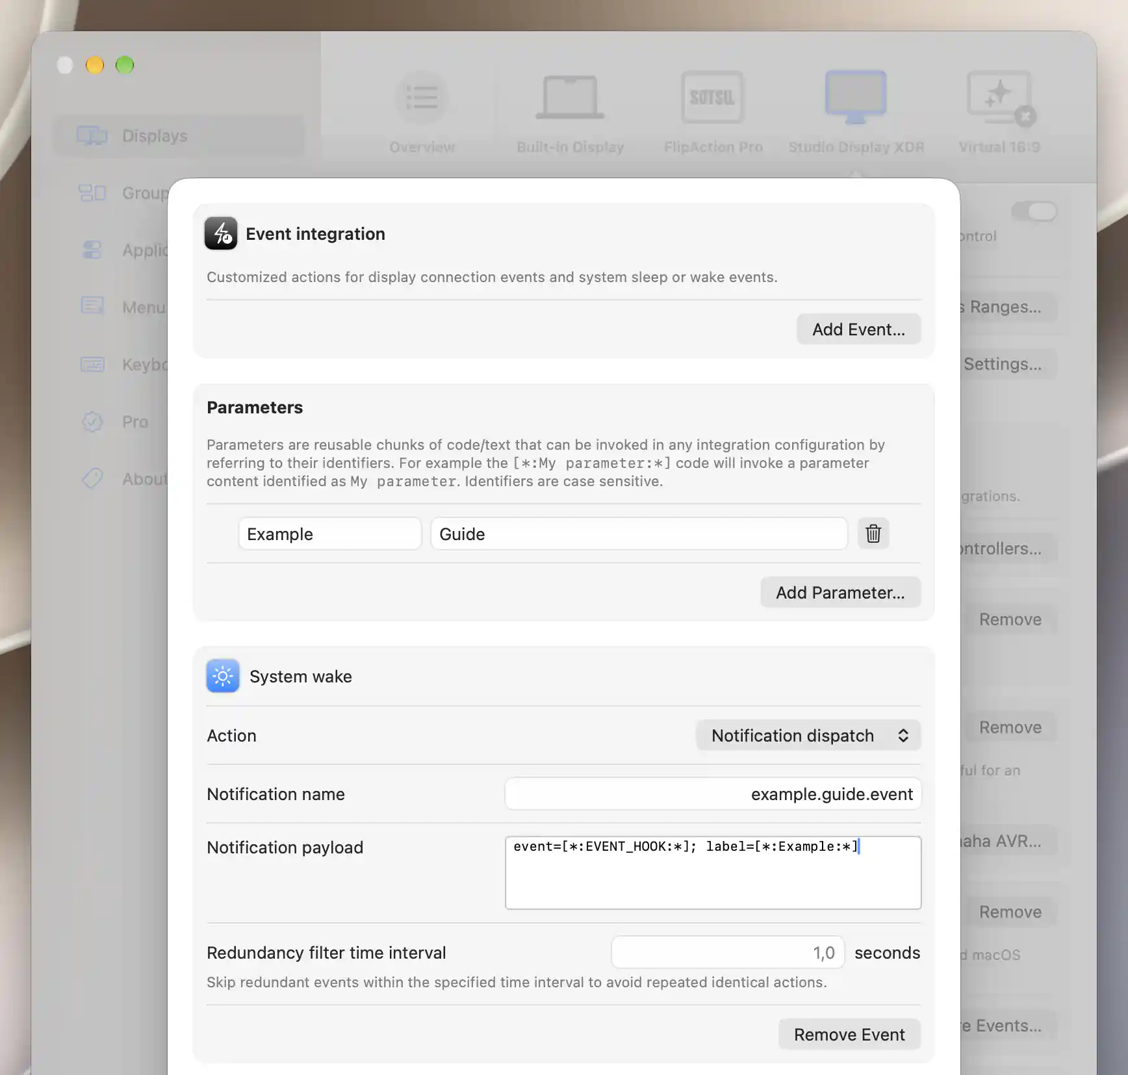The width and height of the screenshot is (1128, 1075).
Task: Switch to Built-in Display tab
Action: pos(570,112)
